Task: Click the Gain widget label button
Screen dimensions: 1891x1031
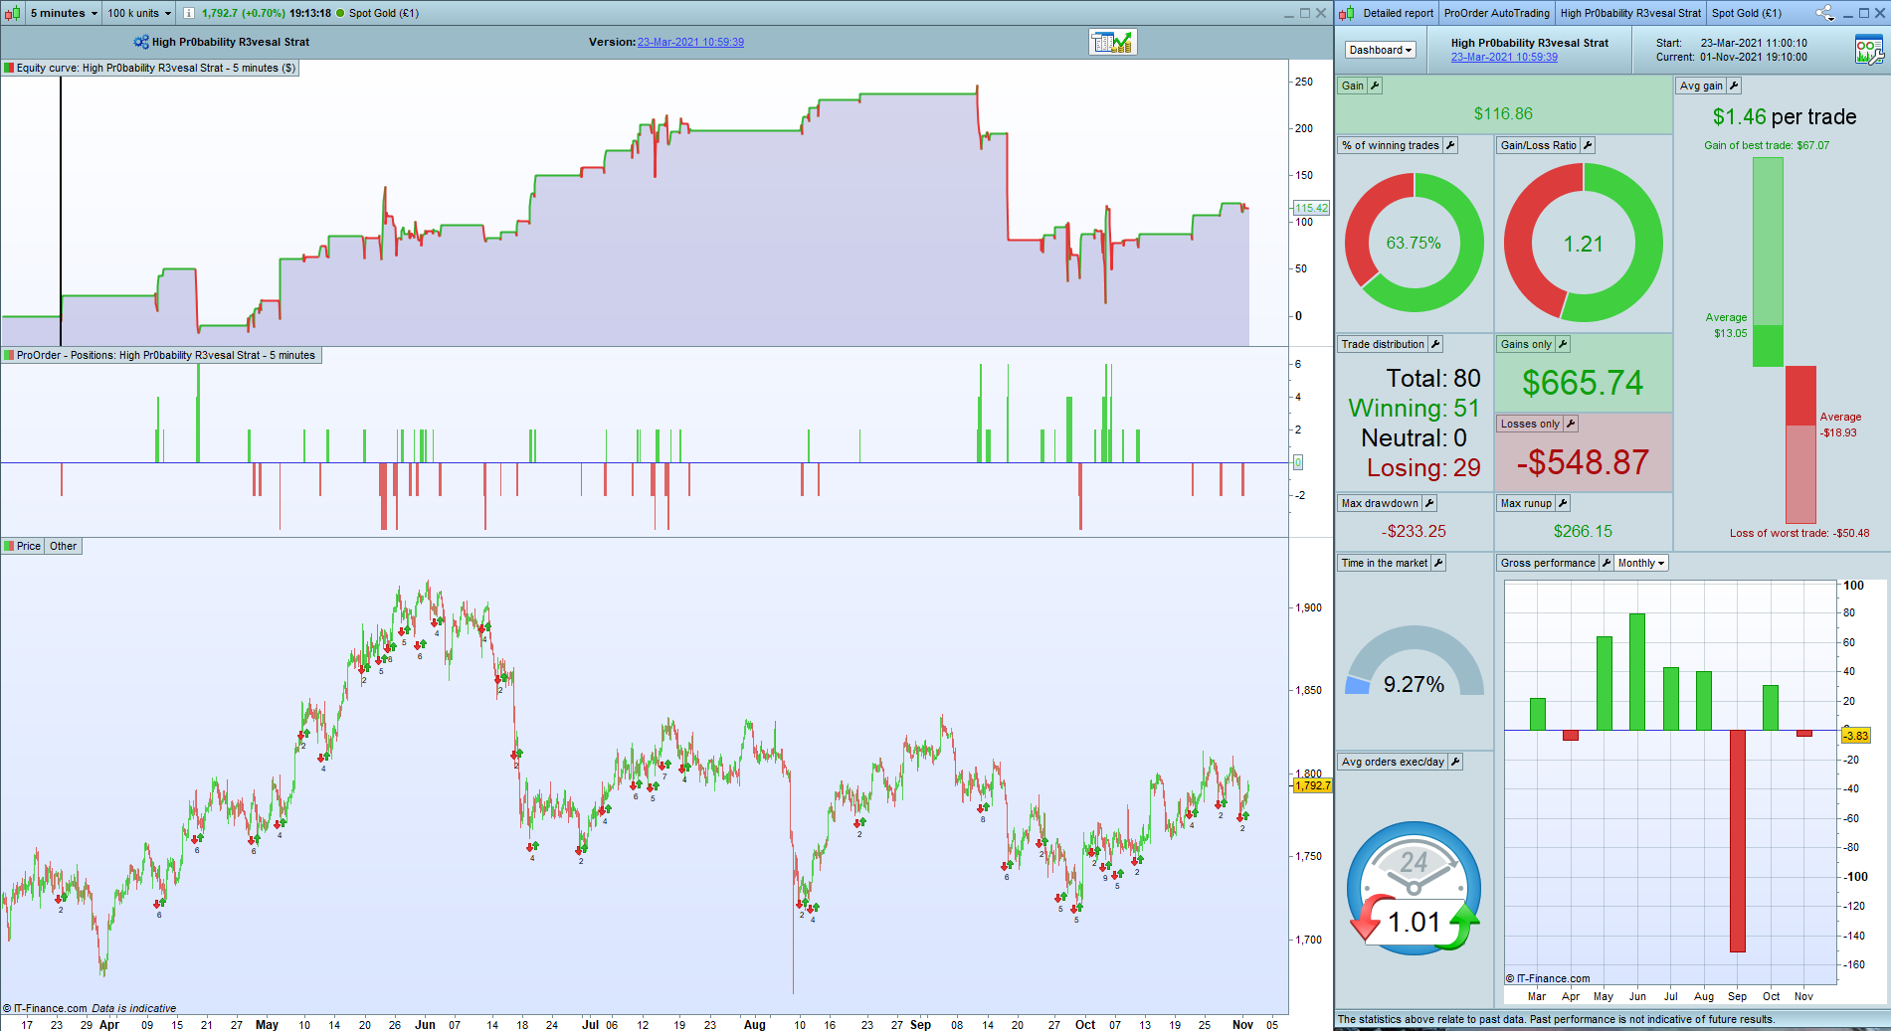Action: 1353,86
